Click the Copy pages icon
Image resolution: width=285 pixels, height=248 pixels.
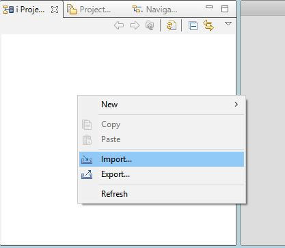click(x=87, y=125)
